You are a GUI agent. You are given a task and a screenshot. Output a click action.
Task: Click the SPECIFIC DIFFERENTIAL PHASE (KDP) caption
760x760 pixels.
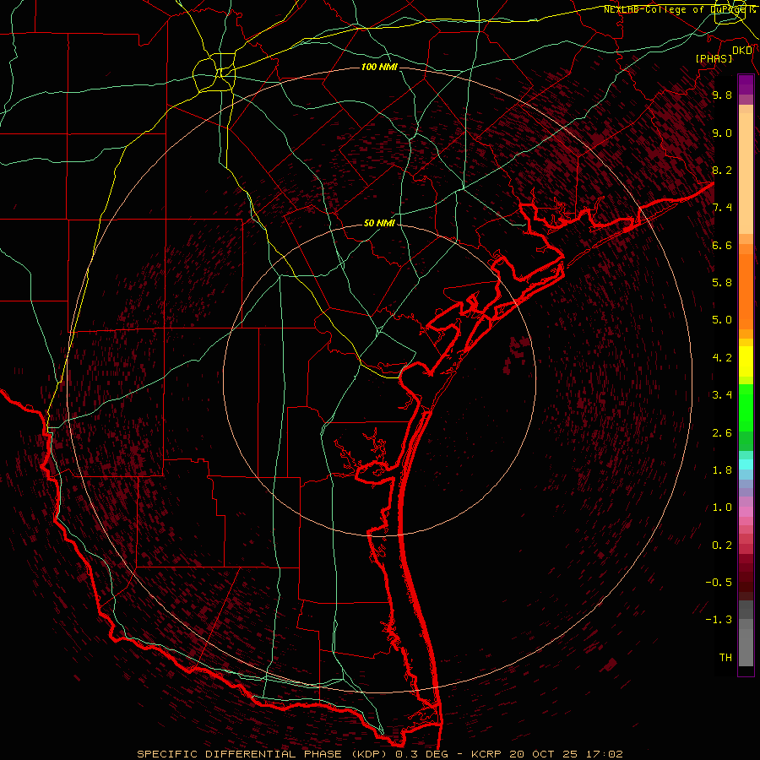(264, 754)
